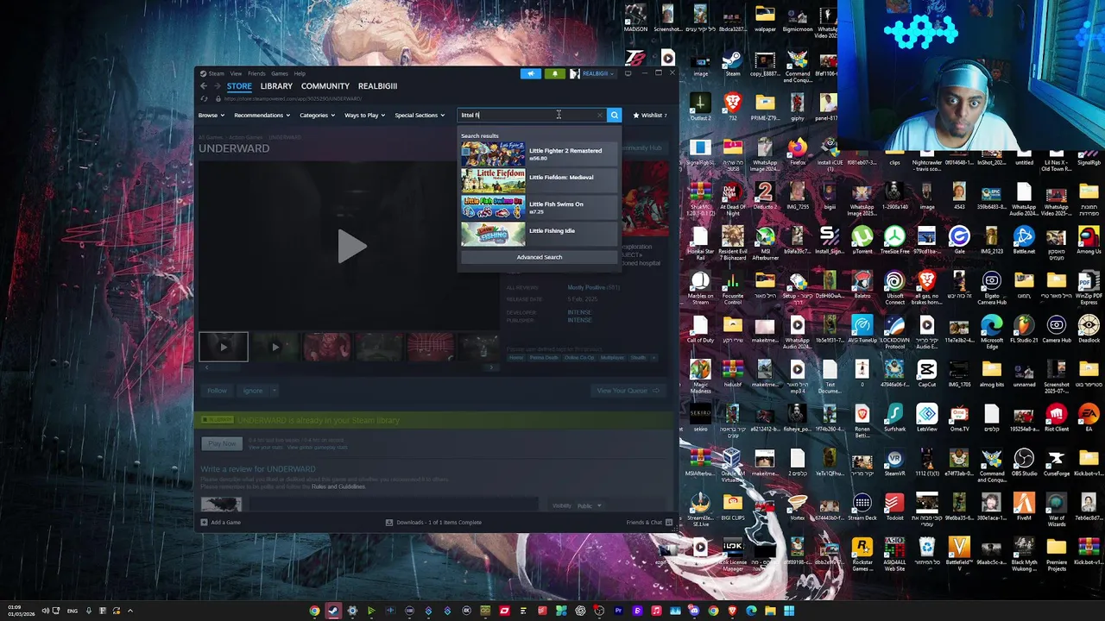Open the Games menu in Steam
Screen dimensions: 1105x621
[280, 73]
